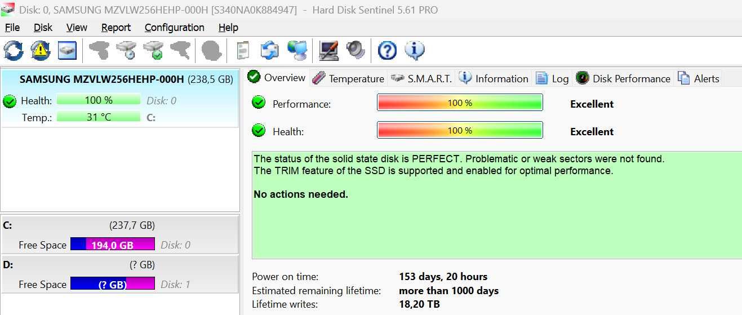Click the envelope with refresh arrows icon

click(x=270, y=51)
